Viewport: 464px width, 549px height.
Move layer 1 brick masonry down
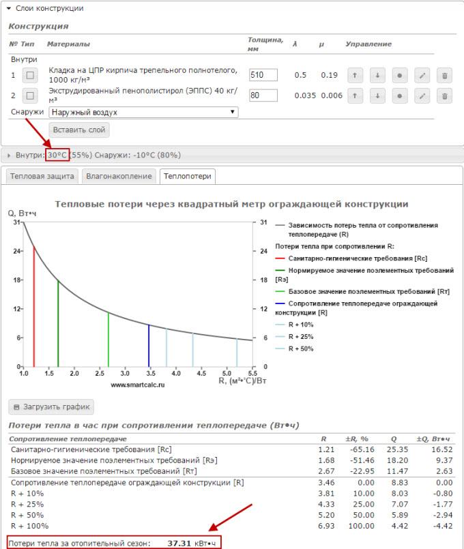(377, 75)
